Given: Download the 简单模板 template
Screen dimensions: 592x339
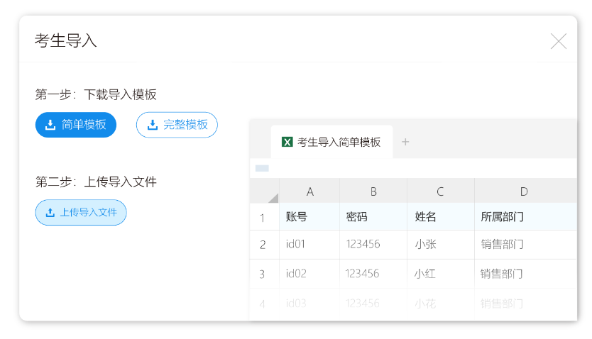Looking at the screenshot, I should 76,125.
